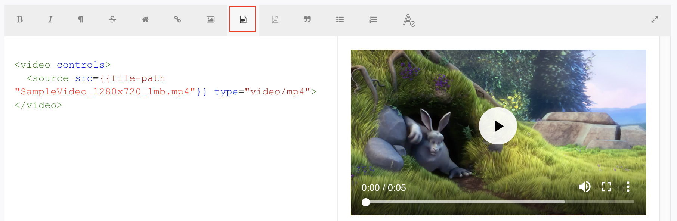Toggle bold formatting in the toolbar
Image resolution: width=677 pixels, height=221 pixels.
tap(20, 19)
